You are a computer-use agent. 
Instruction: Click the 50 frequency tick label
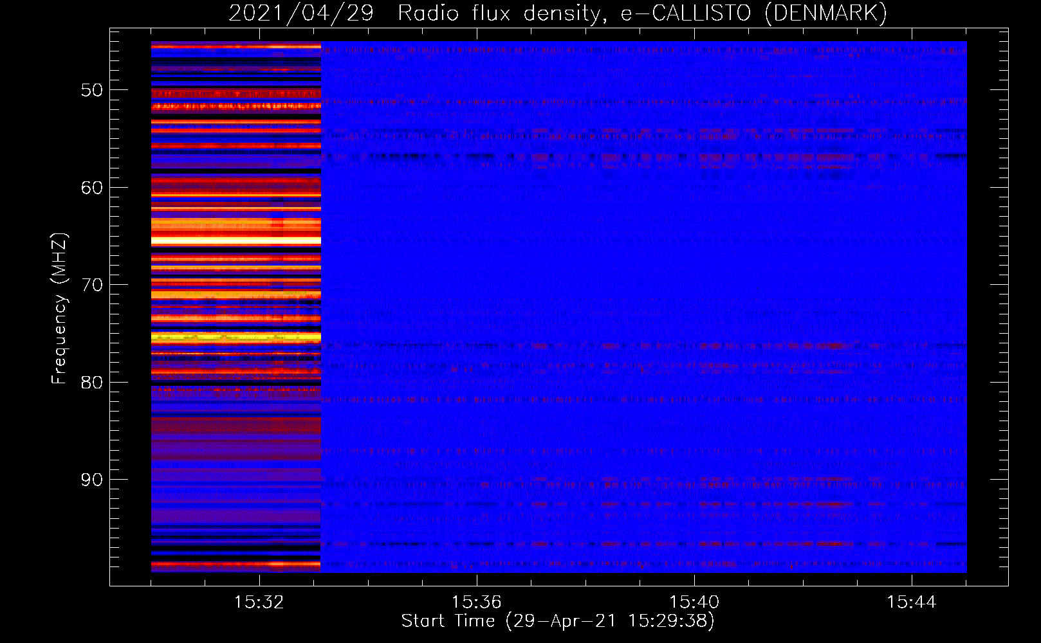coord(92,90)
